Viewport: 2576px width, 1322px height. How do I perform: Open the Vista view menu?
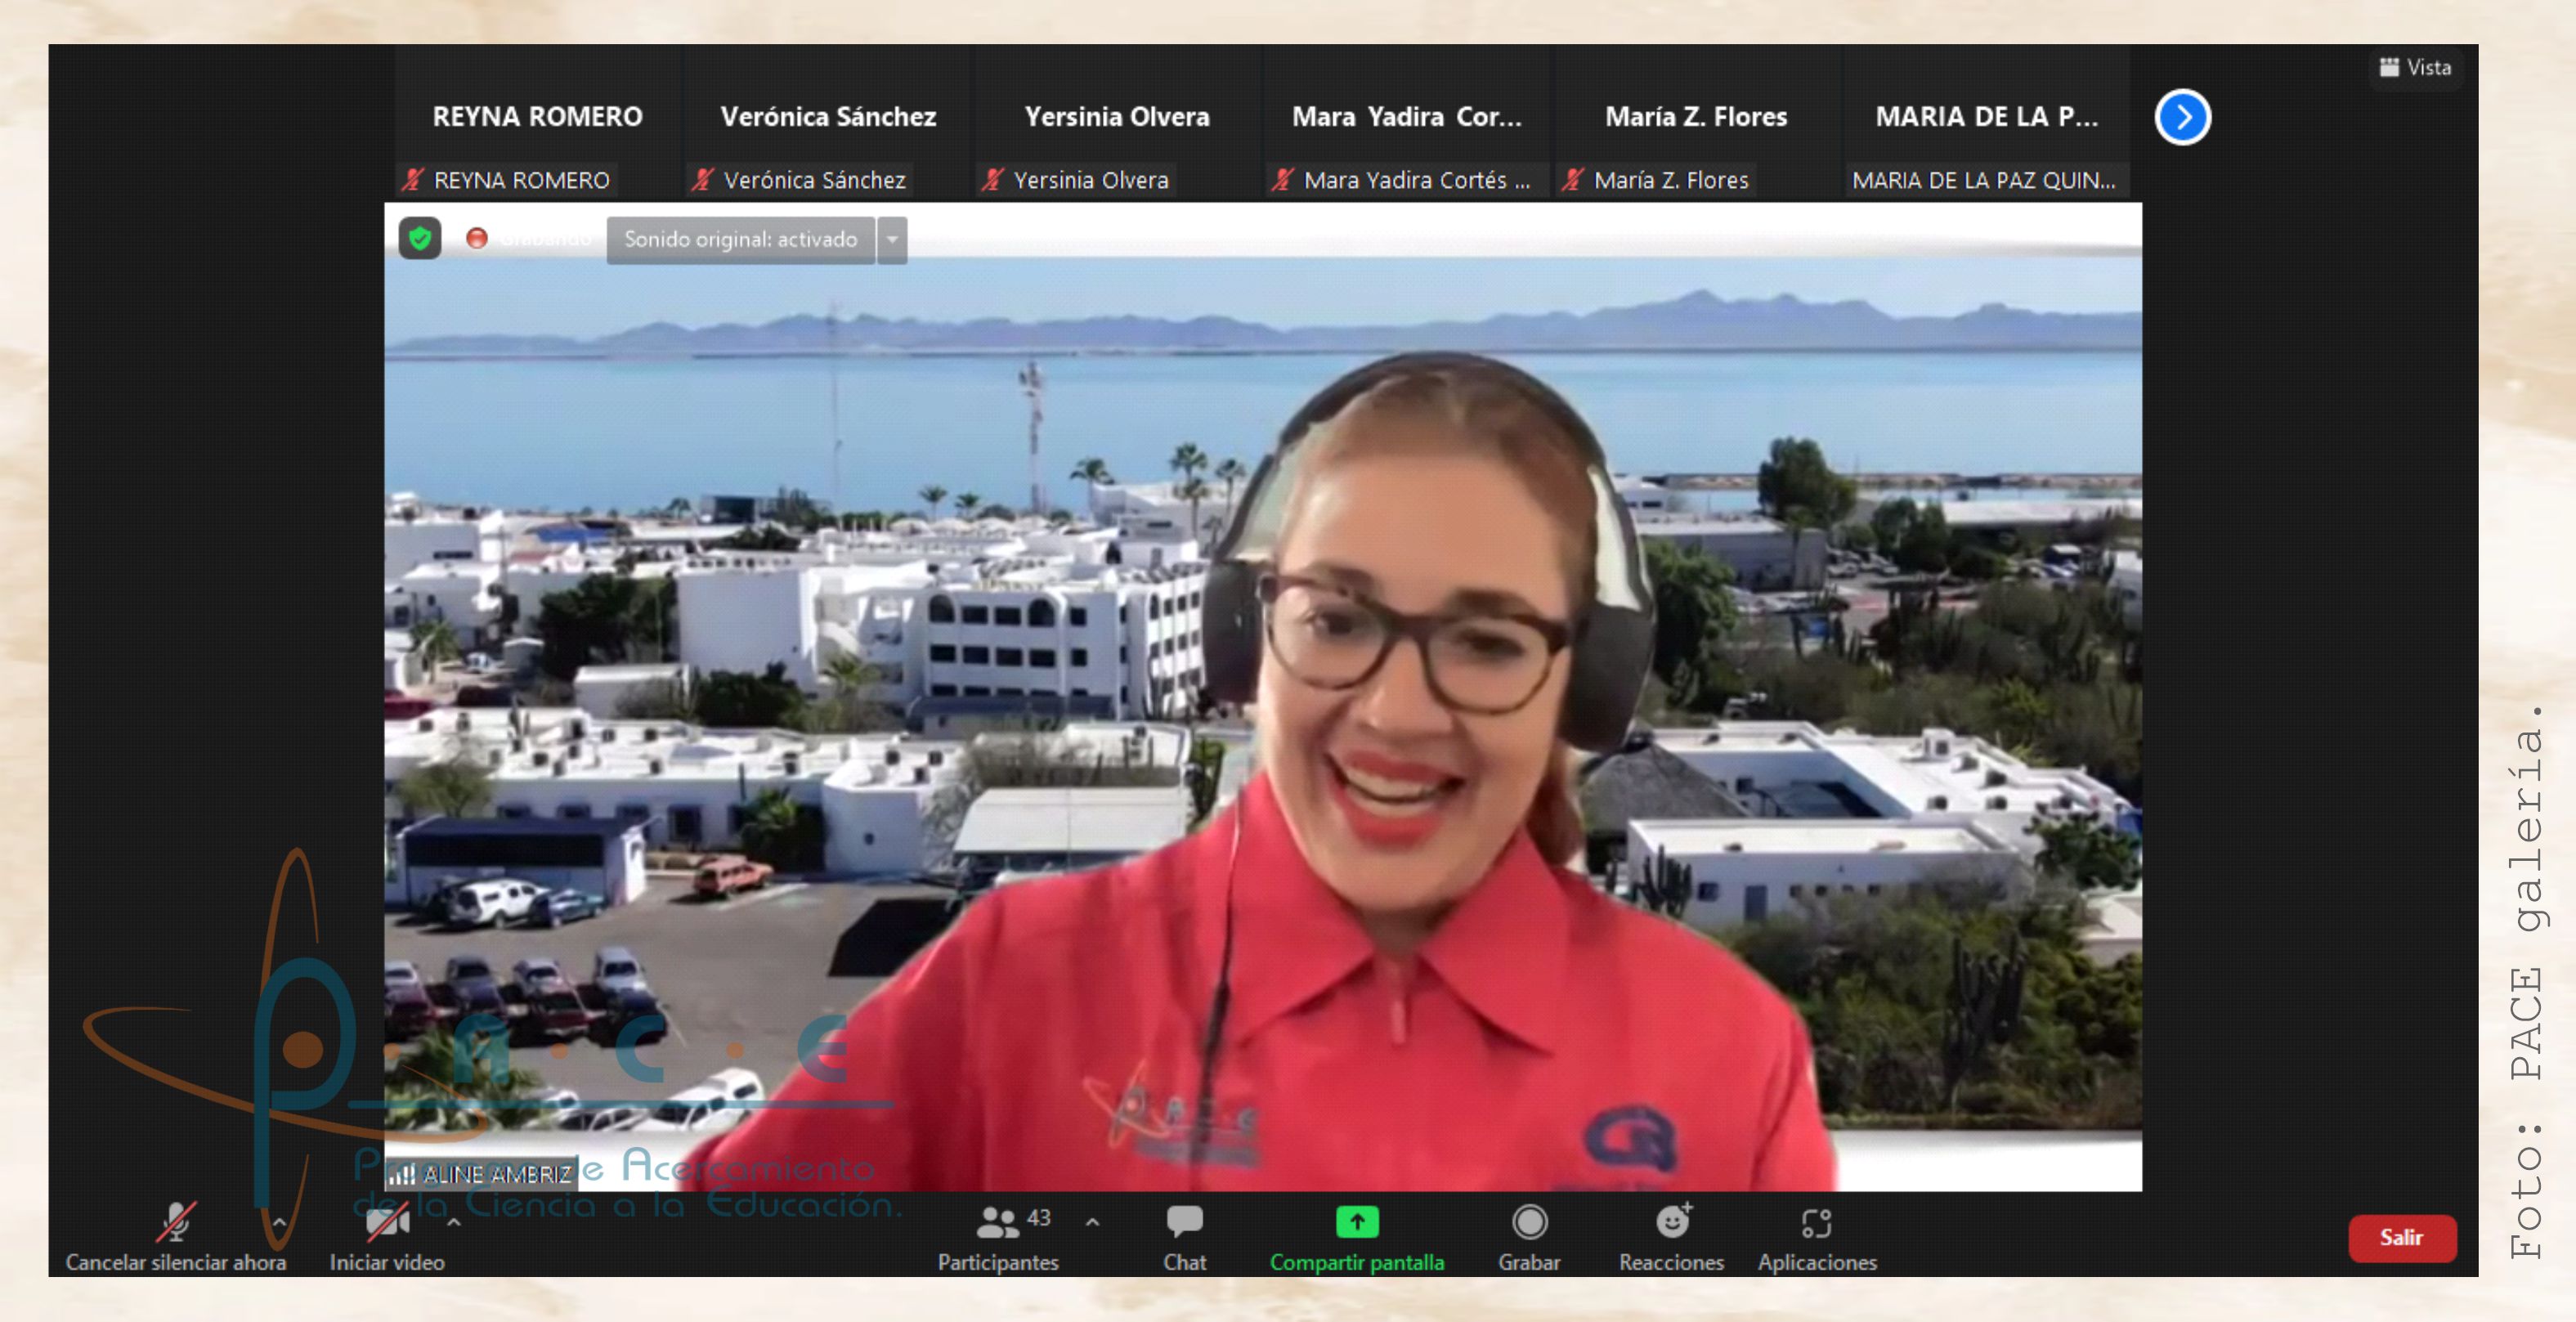coord(2415,68)
